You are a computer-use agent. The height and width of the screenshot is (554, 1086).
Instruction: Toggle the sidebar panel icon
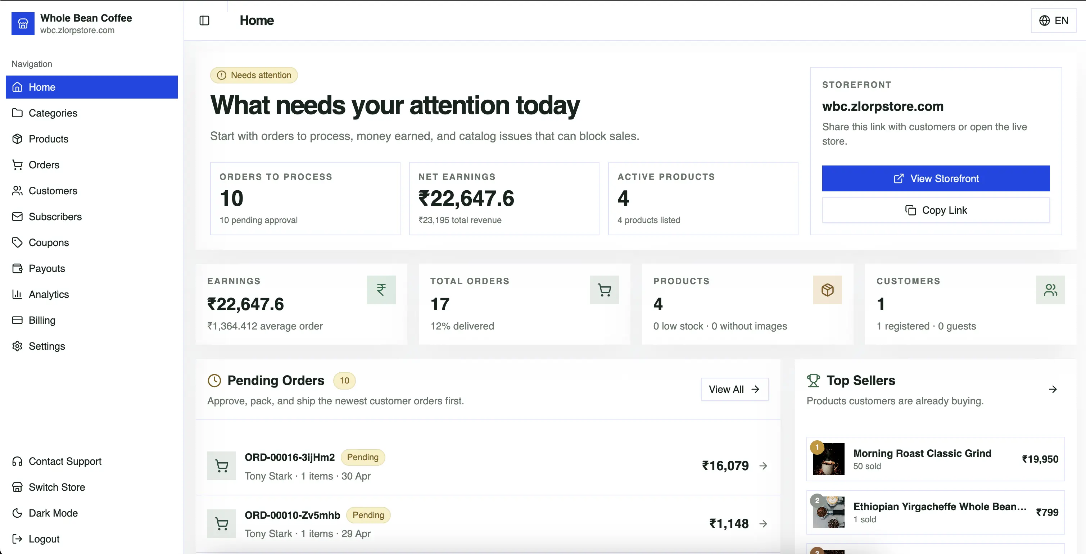tap(204, 20)
